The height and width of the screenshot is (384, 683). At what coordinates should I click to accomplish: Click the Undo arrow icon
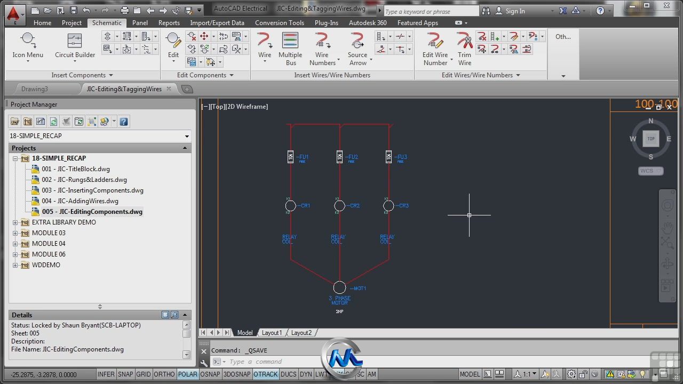click(86, 10)
